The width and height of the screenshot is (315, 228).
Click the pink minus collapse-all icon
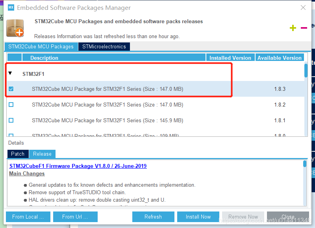[304, 28]
